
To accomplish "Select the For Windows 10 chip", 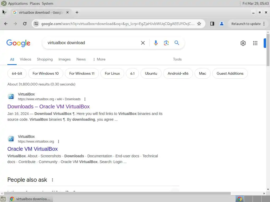I will pos(46,74).
